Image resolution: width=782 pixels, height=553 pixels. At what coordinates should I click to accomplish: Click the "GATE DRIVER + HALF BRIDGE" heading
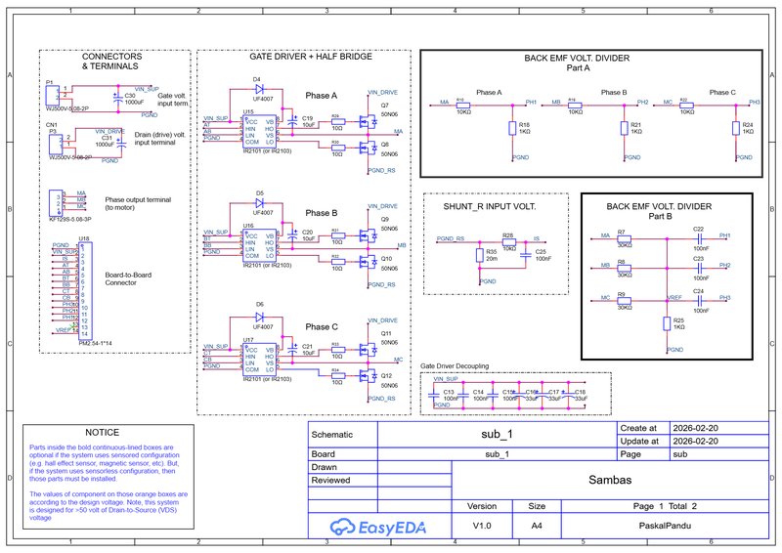(x=311, y=57)
